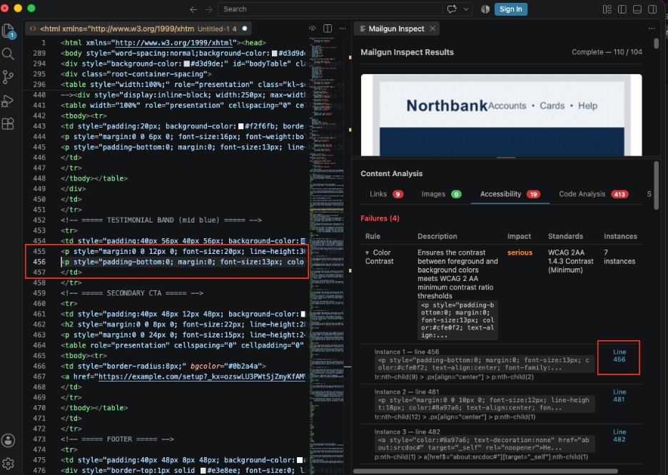The height and width of the screenshot is (475, 668).
Task: Click the Northbank email preview thumbnail
Action: tap(502, 115)
